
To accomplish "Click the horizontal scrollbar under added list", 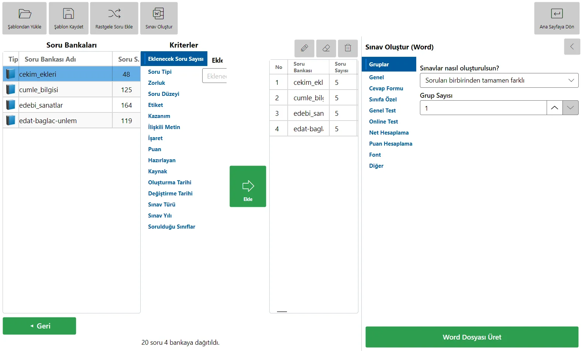I will tap(282, 312).
